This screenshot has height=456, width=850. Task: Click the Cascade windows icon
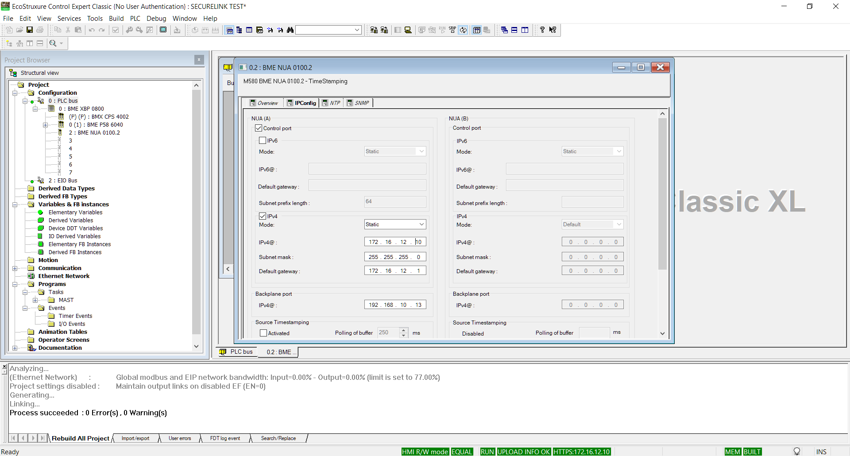504,30
